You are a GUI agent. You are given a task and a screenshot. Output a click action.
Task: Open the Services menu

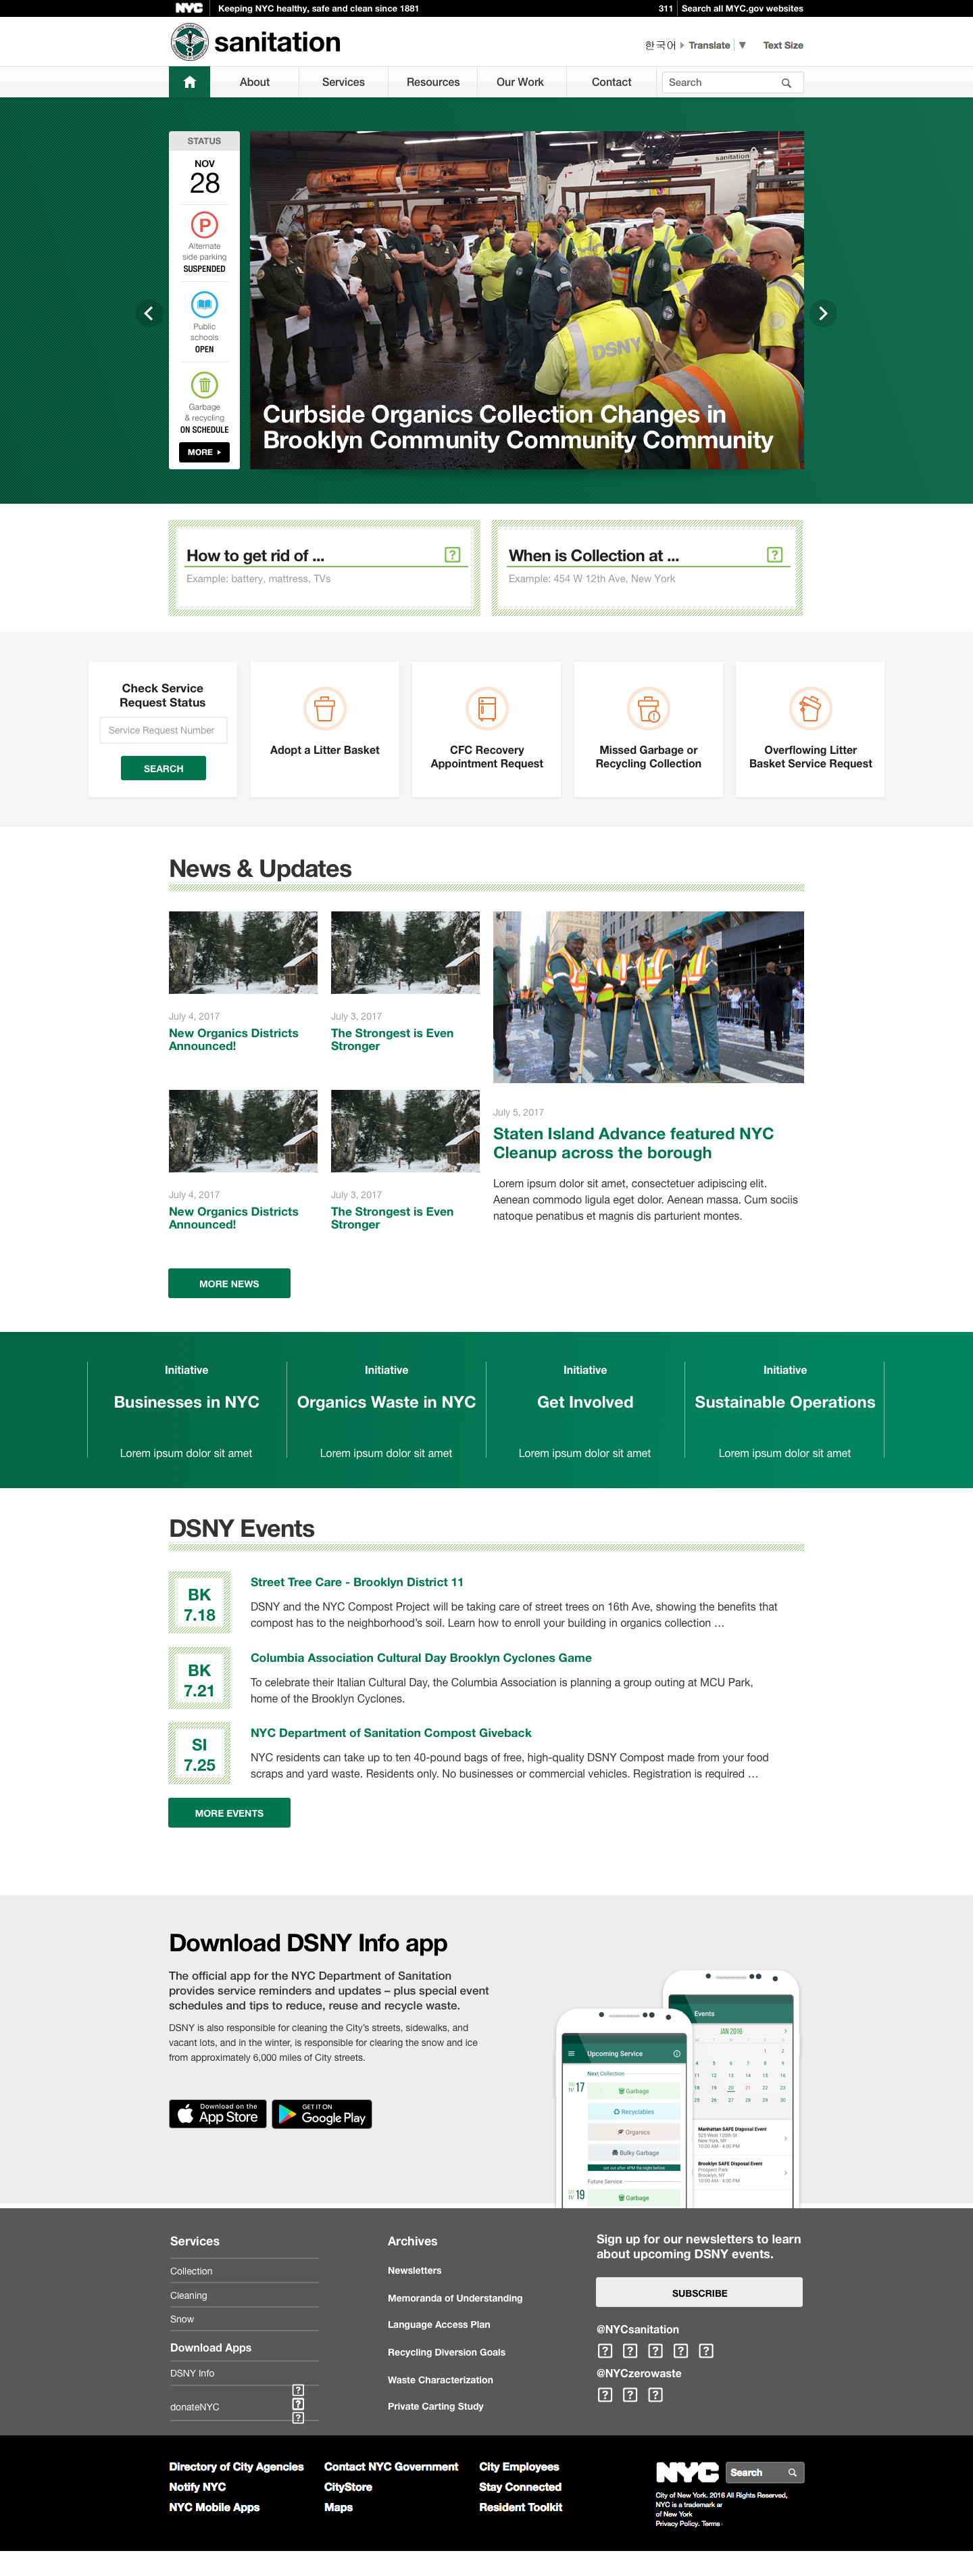point(344,82)
